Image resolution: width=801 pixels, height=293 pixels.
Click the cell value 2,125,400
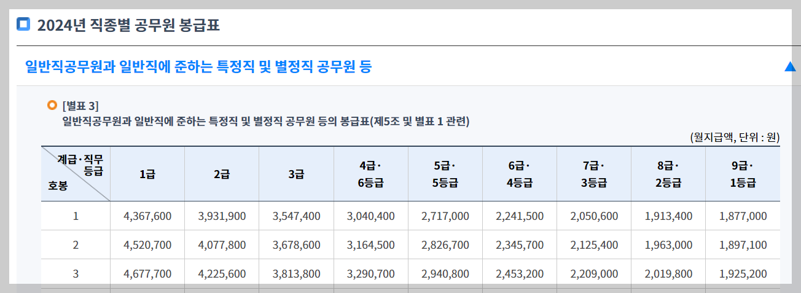tap(594, 245)
